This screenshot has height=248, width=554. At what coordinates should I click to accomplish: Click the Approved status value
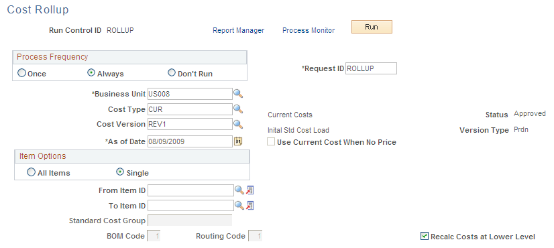coord(530,114)
